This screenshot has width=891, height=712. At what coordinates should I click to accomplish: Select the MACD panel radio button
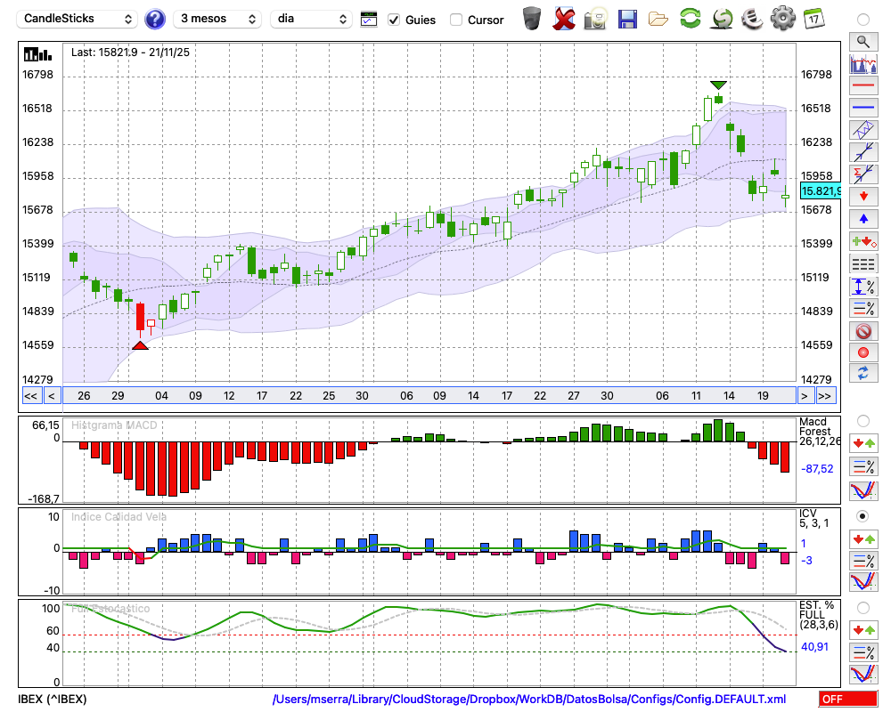tap(863, 421)
